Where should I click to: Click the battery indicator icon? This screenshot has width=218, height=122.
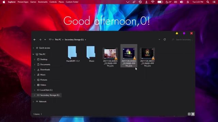point(160,2)
